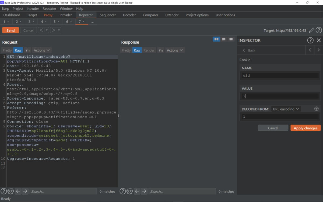Image resolution: width=323 pixels, height=202 pixels.
Task: Open URL encoding dropdown
Action: 286,109
